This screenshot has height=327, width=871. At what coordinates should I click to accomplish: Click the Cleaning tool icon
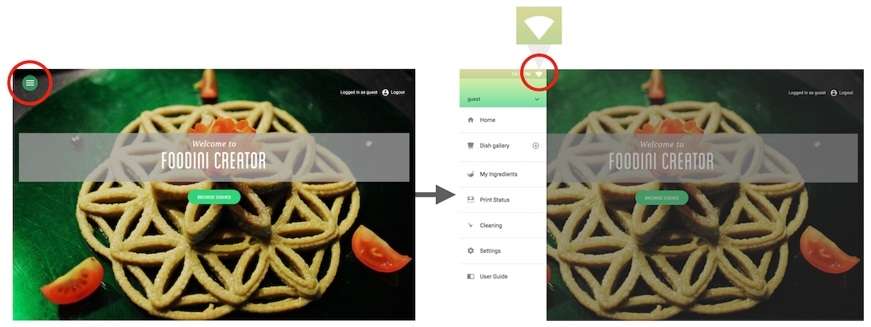click(x=470, y=225)
